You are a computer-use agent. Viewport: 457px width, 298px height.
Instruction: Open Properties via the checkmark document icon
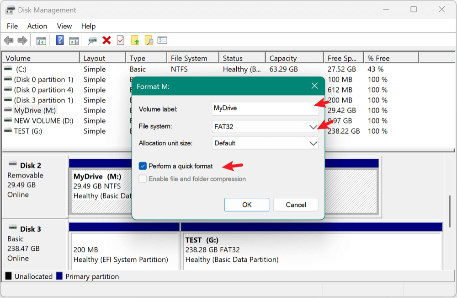(x=120, y=40)
